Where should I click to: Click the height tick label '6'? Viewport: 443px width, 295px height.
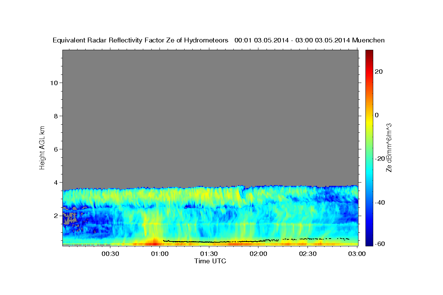(56, 149)
